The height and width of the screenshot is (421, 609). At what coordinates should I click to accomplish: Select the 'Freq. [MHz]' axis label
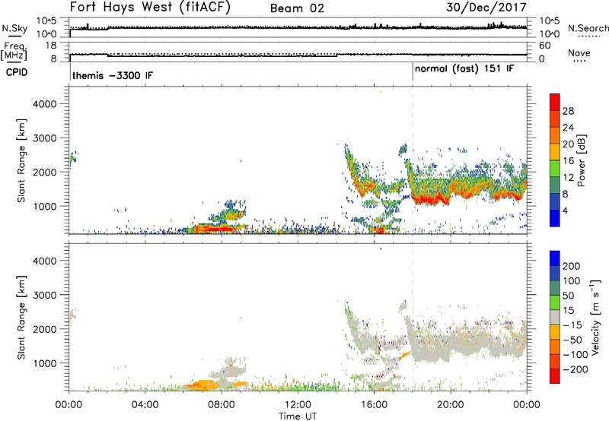coord(14,51)
